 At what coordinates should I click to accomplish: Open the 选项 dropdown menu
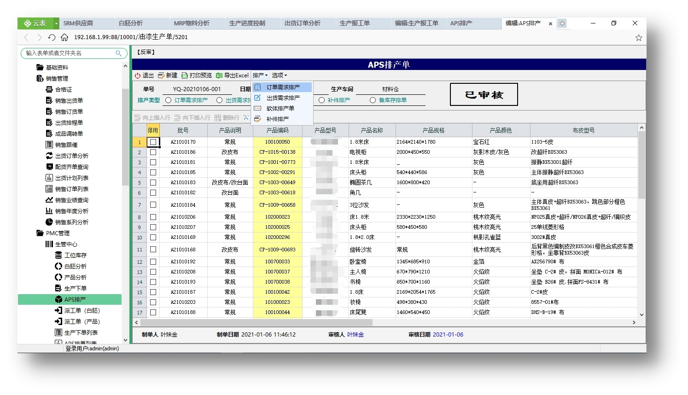point(279,76)
